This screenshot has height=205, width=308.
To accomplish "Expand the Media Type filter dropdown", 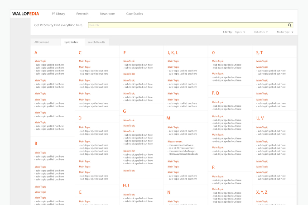I will pos(285,32).
